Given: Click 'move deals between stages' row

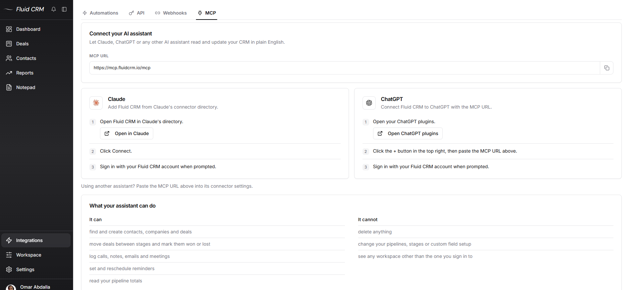Looking at the screenshot, I should coord(217,244).
